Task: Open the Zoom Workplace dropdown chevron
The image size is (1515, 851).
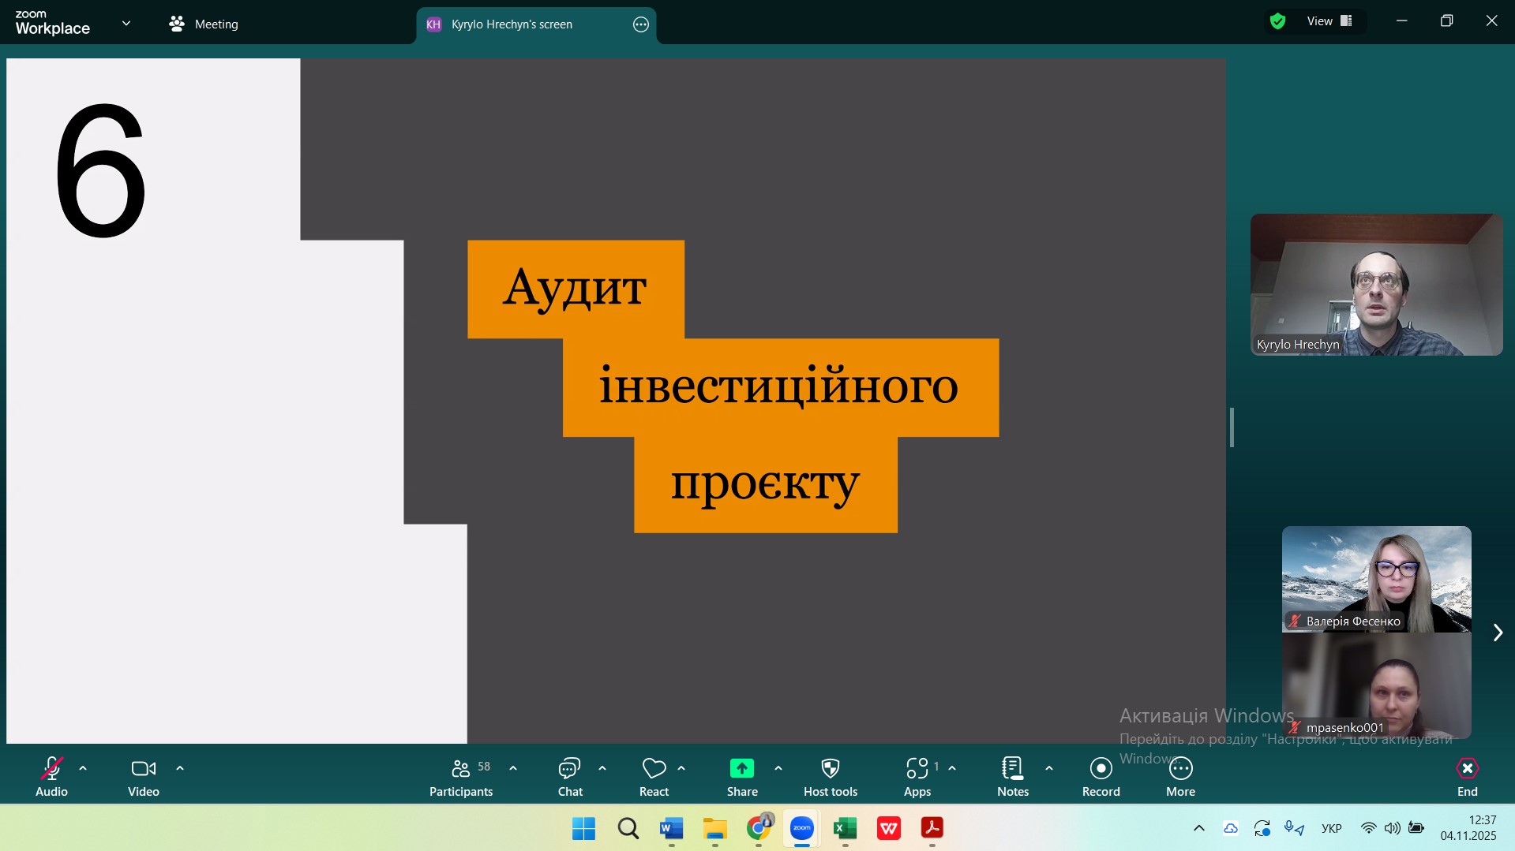Action: pos(126,24)
